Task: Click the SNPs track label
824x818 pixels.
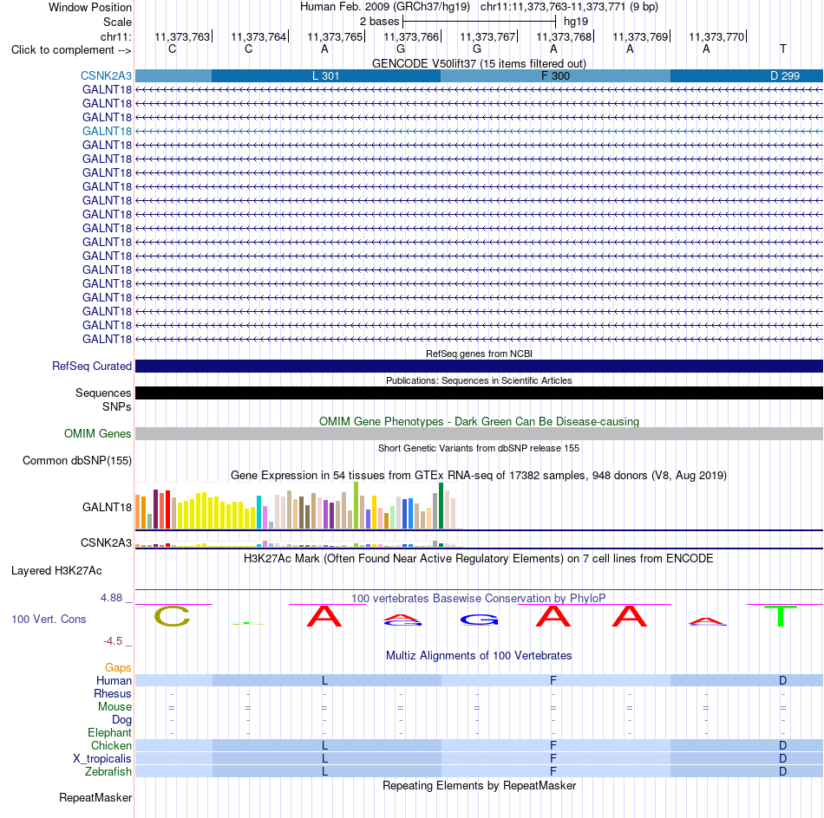Action: (x=117, y=407)
